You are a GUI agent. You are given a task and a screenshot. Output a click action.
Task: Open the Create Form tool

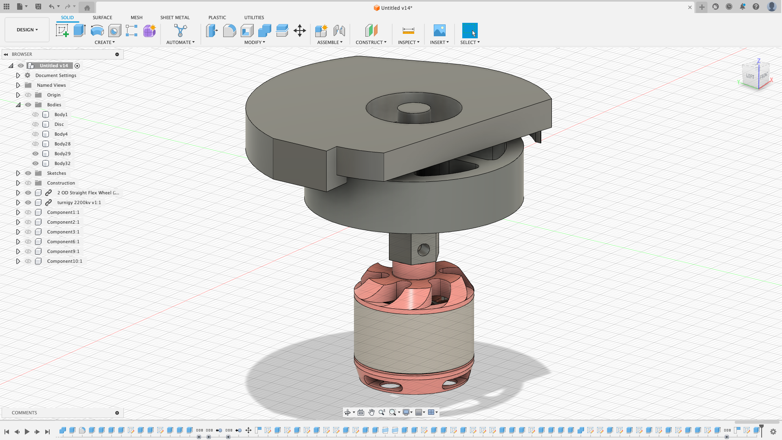tap(149, 31)
